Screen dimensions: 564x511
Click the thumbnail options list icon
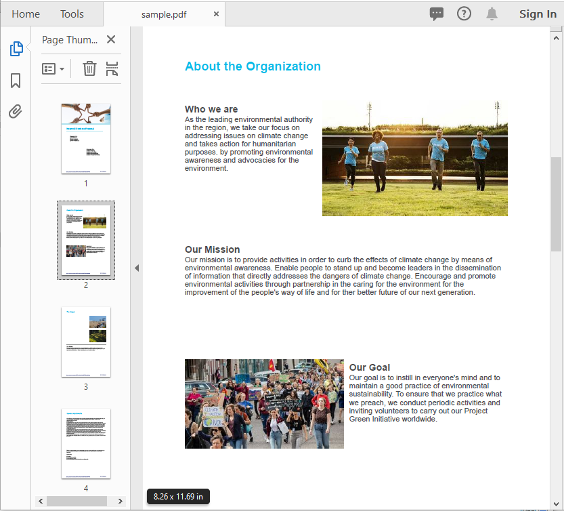click(49, 68)
